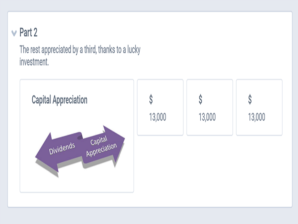Click the word 'Appreciation' in the card title
This screenshot has height=224, width=298.
pyautogui.click(x=70, y=100)
